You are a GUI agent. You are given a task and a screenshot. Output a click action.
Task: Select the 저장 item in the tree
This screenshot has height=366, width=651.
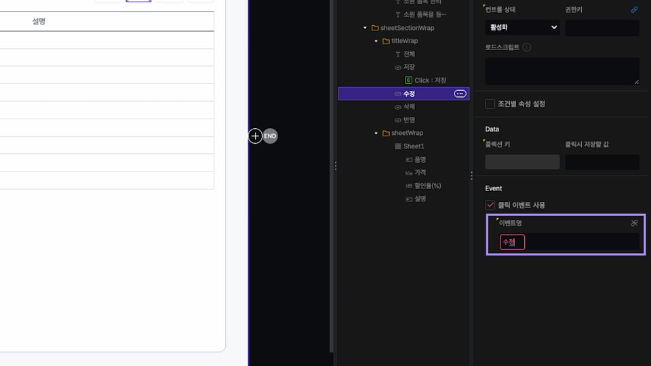tap(409, 67)
